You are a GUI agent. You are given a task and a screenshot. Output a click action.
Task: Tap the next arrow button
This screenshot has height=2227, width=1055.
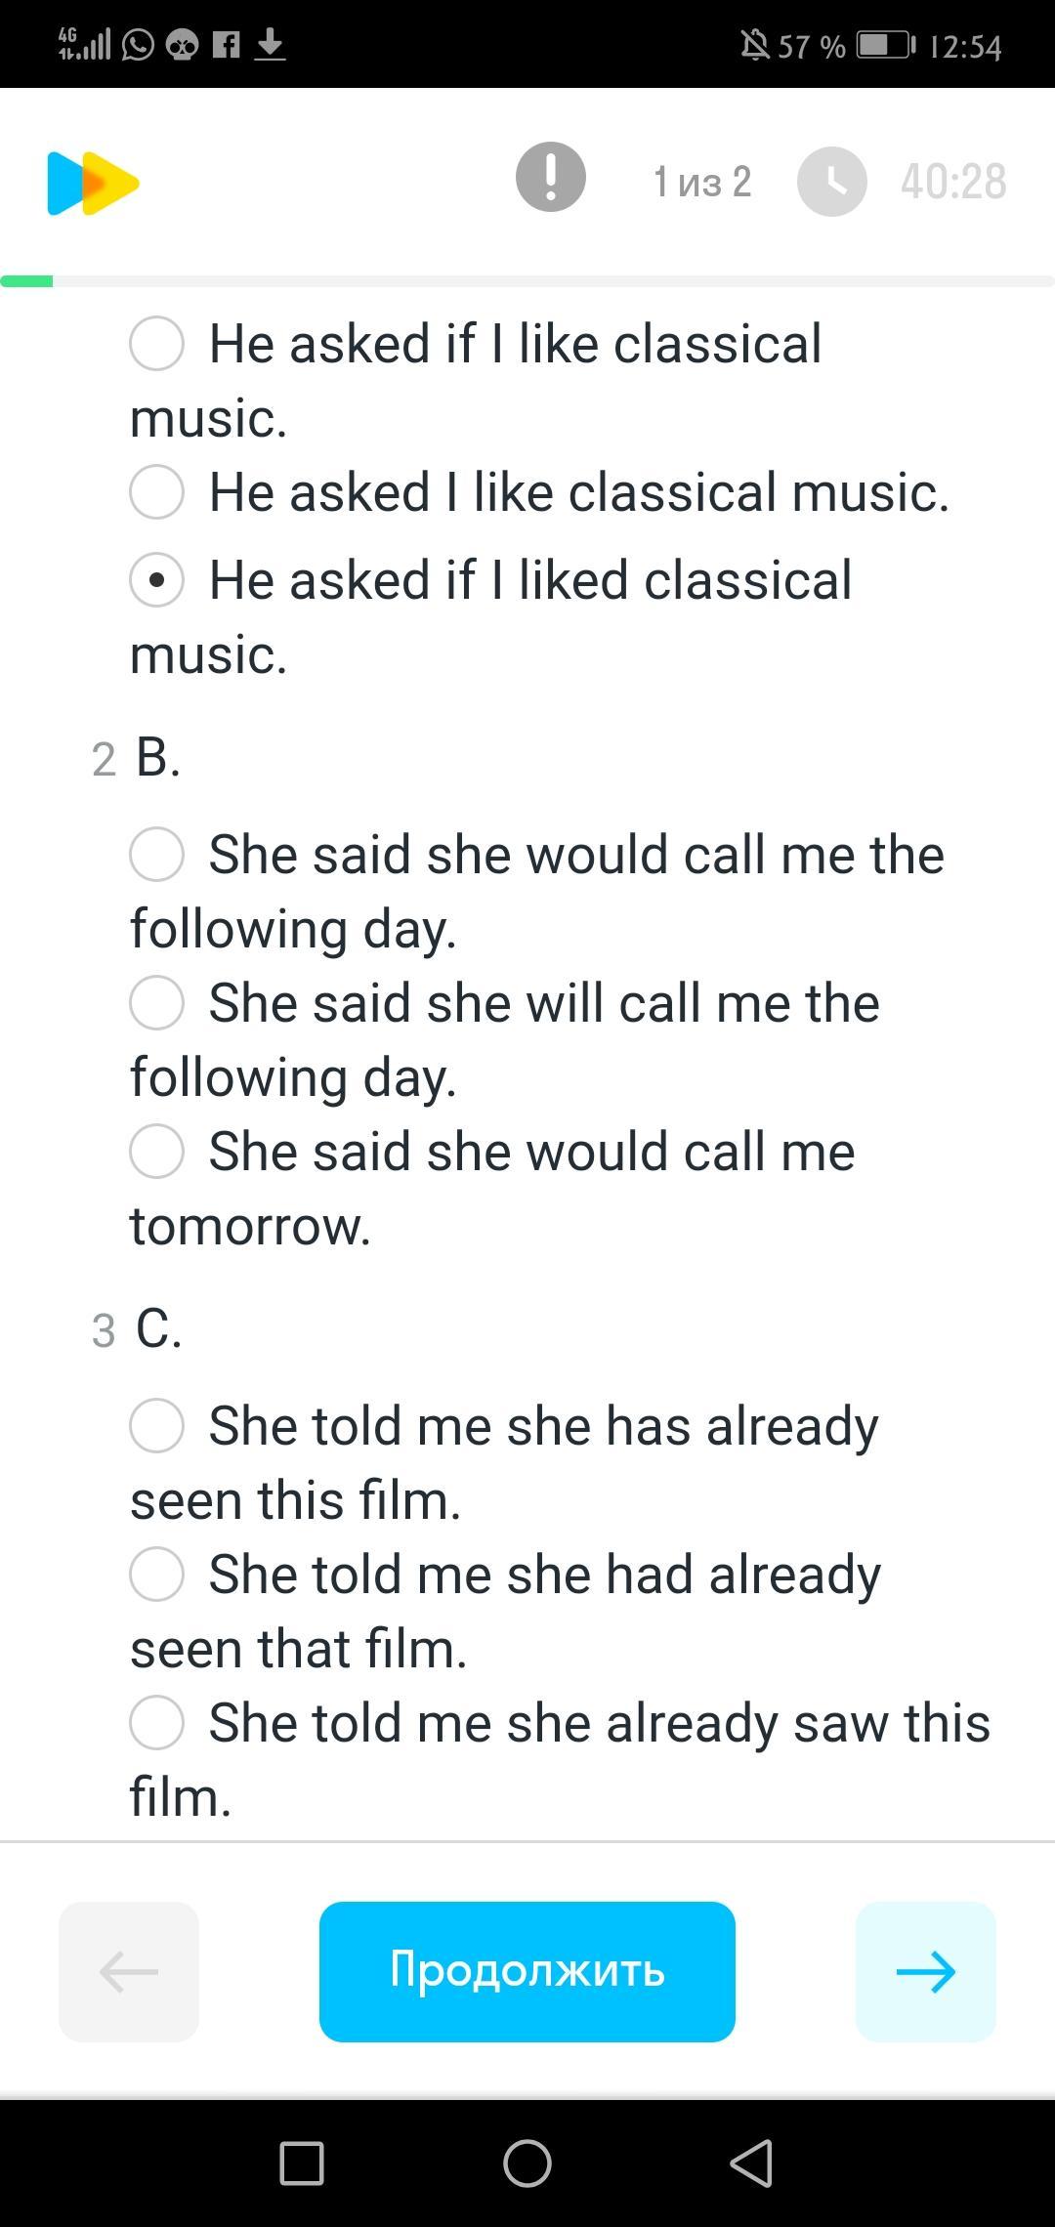click(x=925, y=1971)
